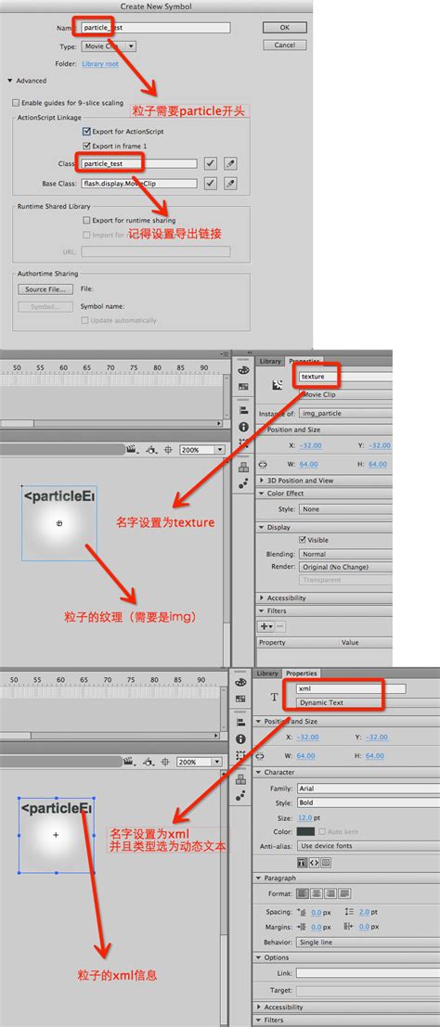Click the OK button in Create New Symbol
The width and height of the screenshot is (440, 1027).
[285, 28]
